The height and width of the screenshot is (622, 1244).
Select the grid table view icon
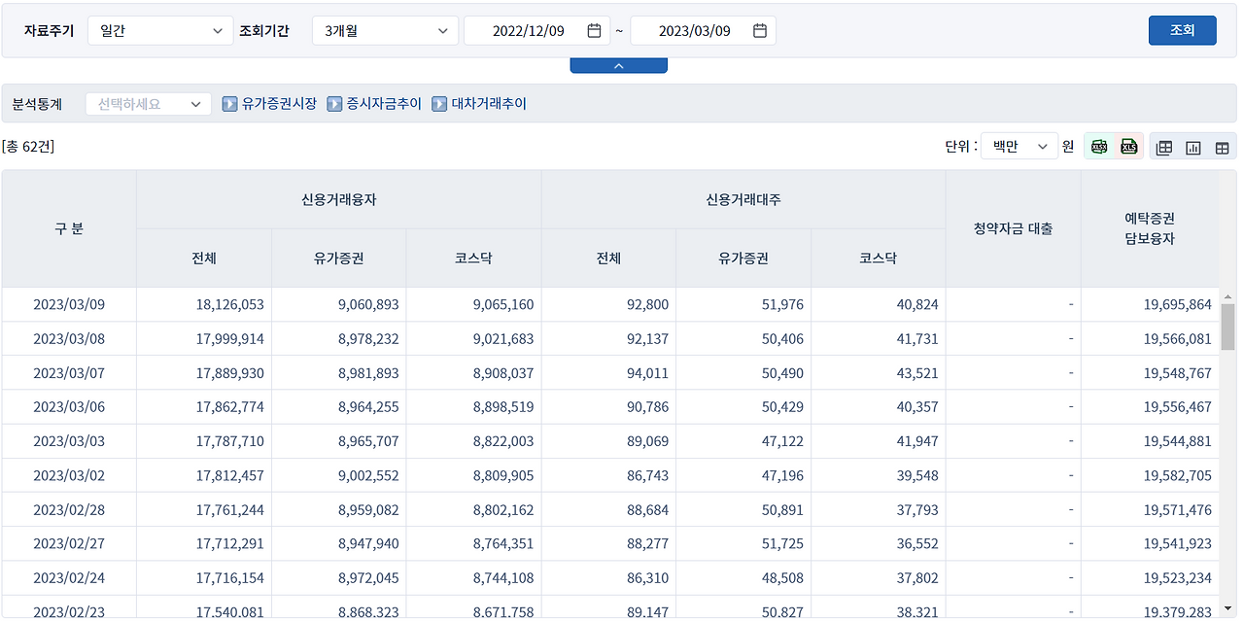(1223, 146)
